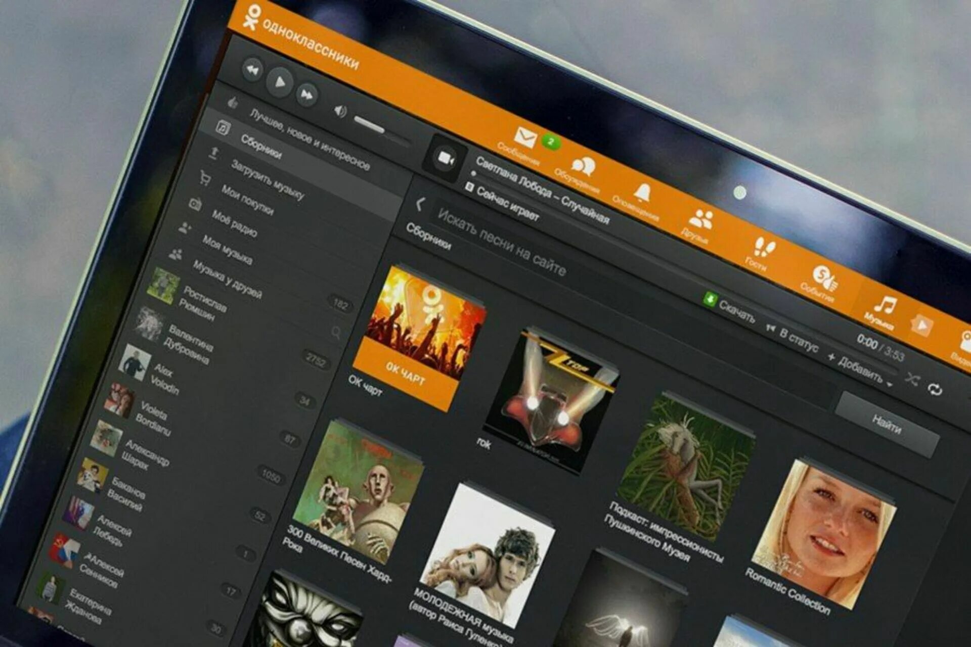Click the 0:00 / 3:53 time display

tap(880, 348)
